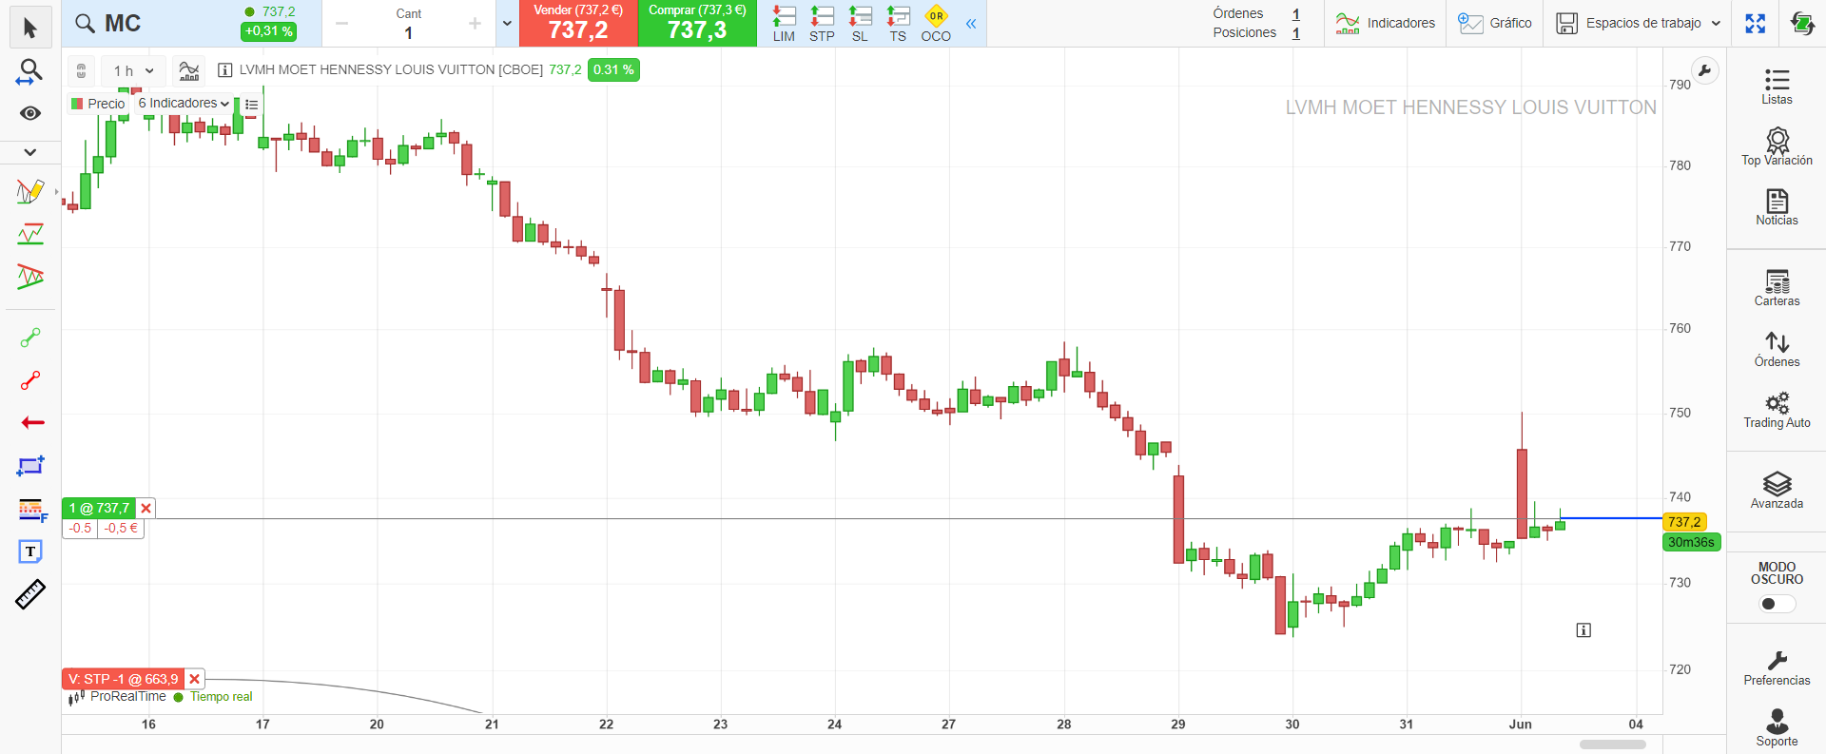Open Listas panel

tap(1777, 87)
